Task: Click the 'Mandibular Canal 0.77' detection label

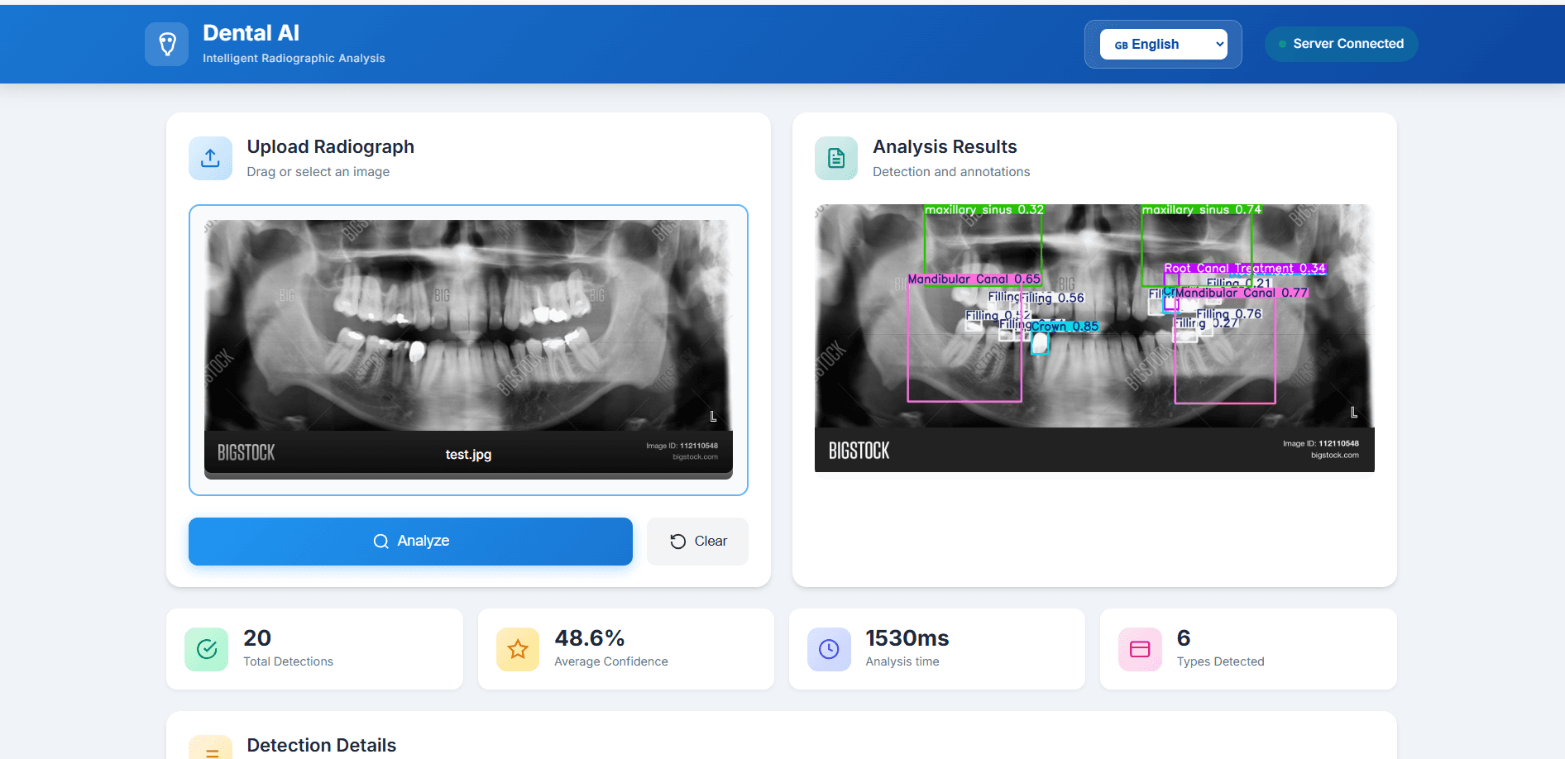Action: coord(1242,293)
